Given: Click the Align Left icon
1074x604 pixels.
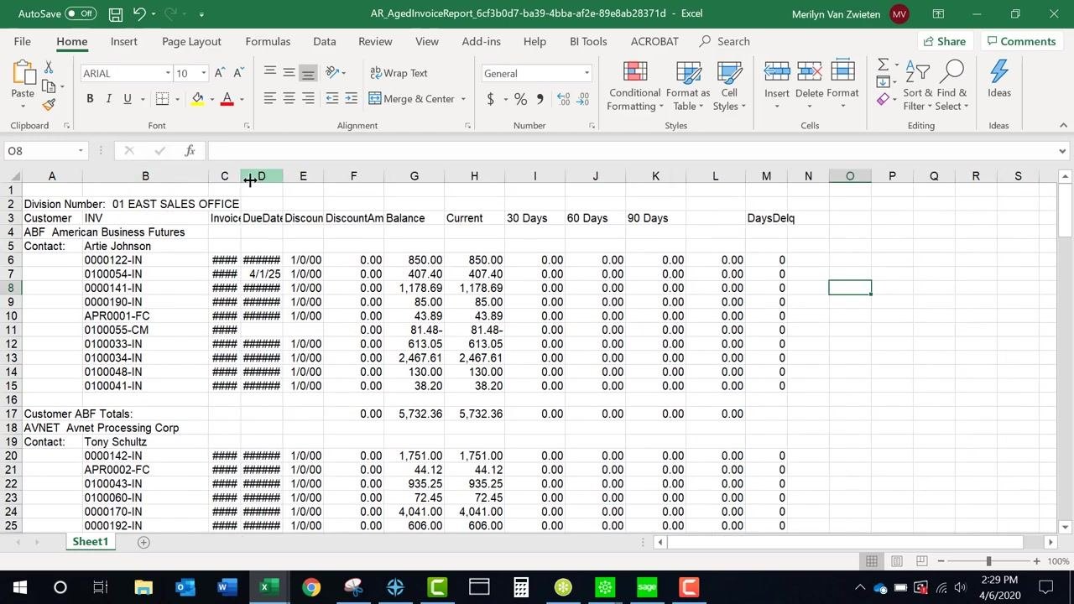Looking at the screenshot, I should 269,99.
